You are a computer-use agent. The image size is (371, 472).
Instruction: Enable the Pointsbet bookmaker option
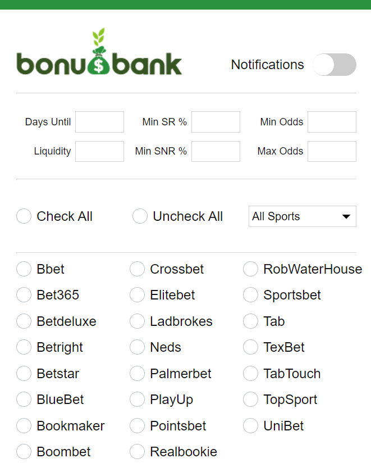(137, 426)
